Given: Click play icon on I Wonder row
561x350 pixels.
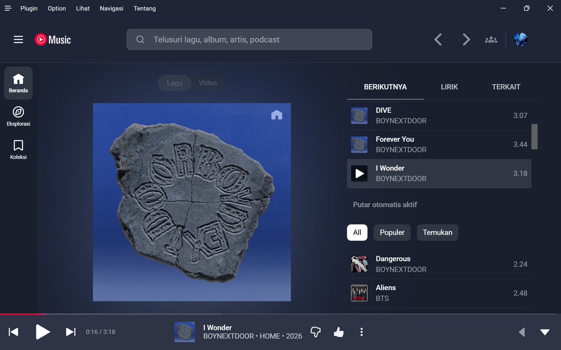Looking at the screenshot, I should [360, 173].
